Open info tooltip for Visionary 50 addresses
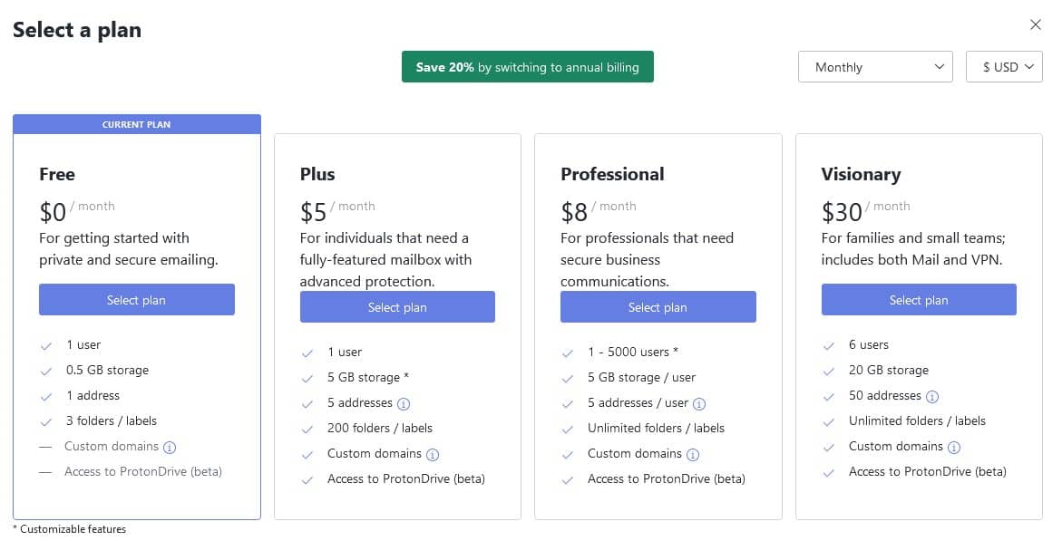Viewport: 1062px width, 541px height. (x=934, y=395)
